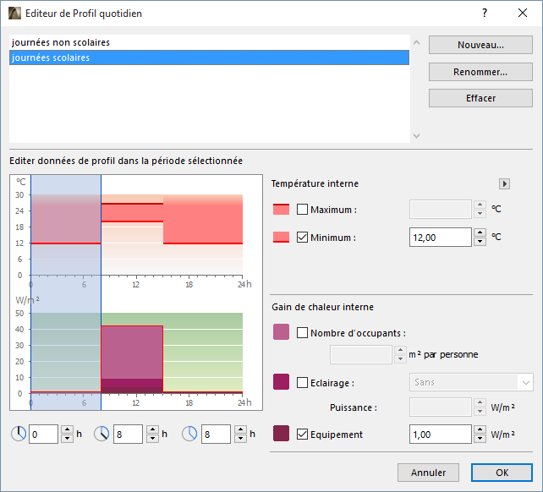Click the help question mark icon
The width and height of the screenshot is (543, 492).
[485, 13]
